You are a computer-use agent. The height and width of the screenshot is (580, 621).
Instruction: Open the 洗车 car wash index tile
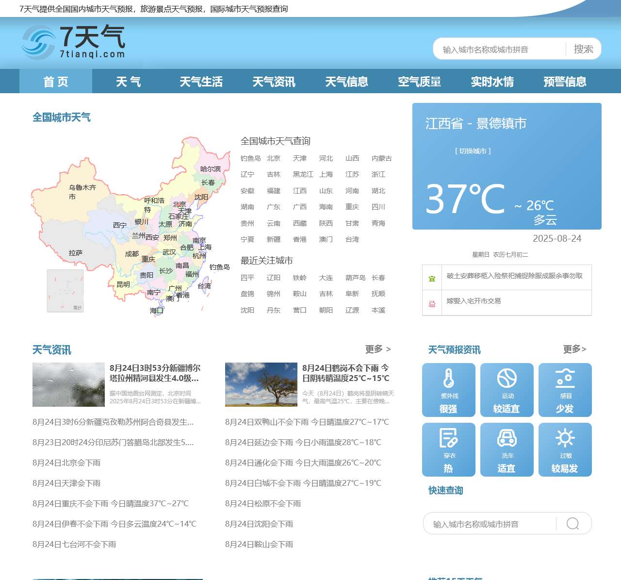[x=507, y=449]
